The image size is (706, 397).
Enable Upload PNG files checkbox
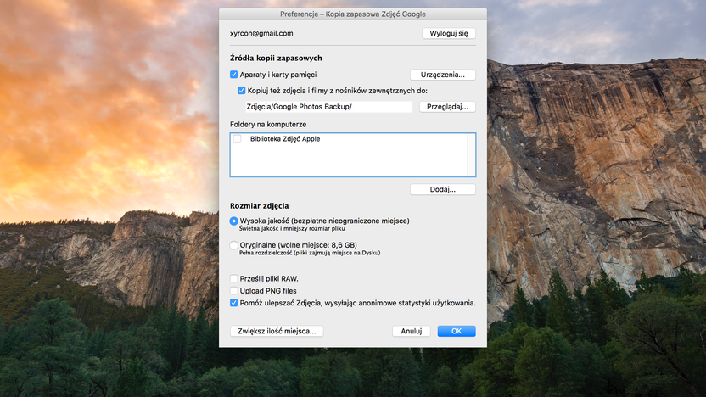tap(233, 291)
